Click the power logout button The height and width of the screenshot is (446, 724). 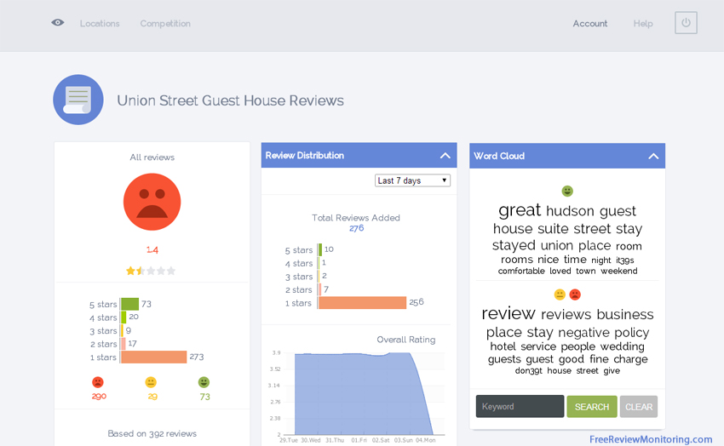(x=686, y=23)
